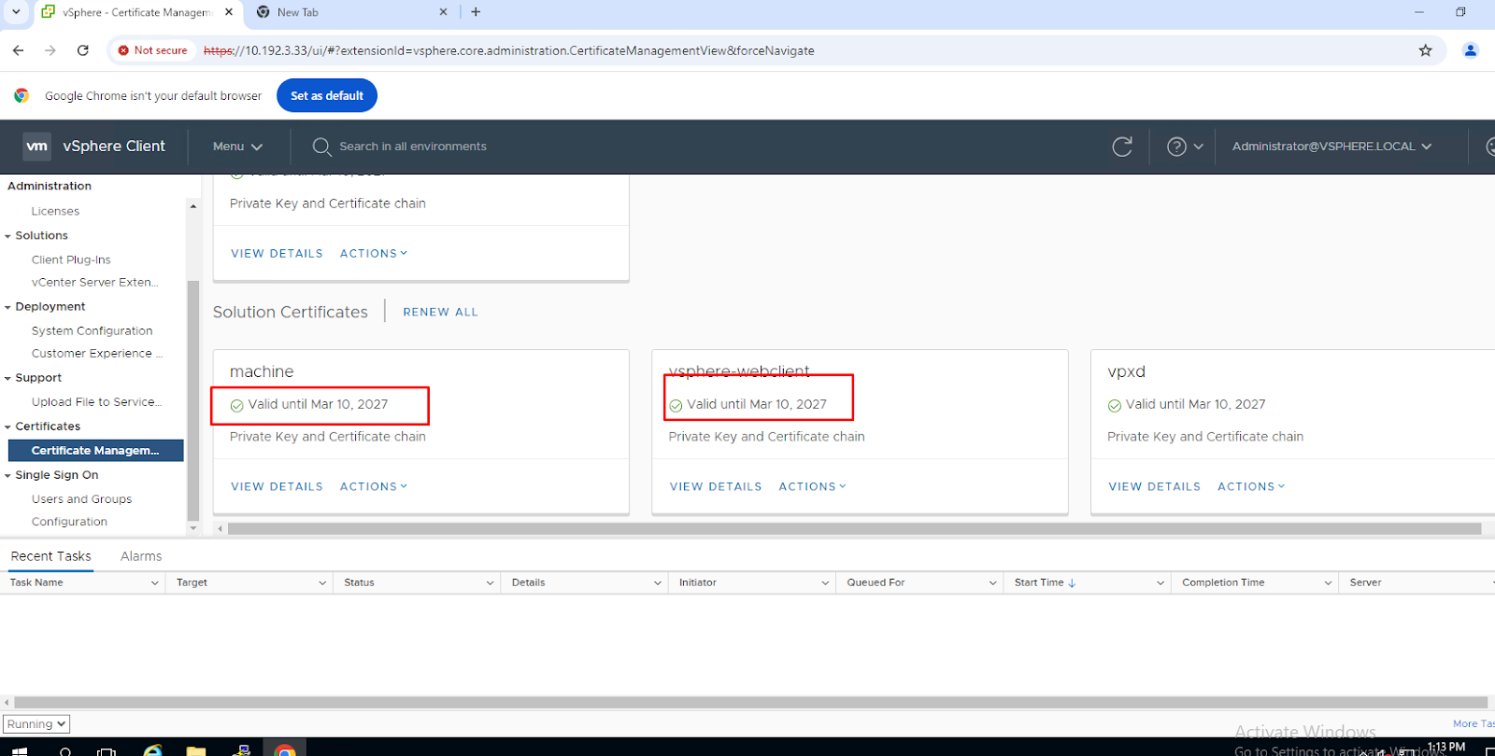Click the Chrome taskbar icon
The image size is (1495, 756).
pos(285,750)
